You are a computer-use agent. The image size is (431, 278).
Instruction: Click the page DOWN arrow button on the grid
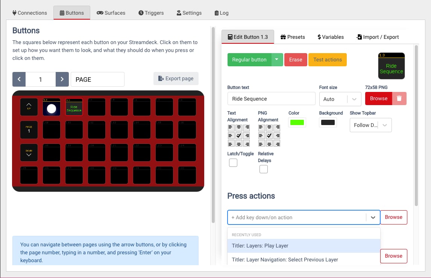[29, 153]
